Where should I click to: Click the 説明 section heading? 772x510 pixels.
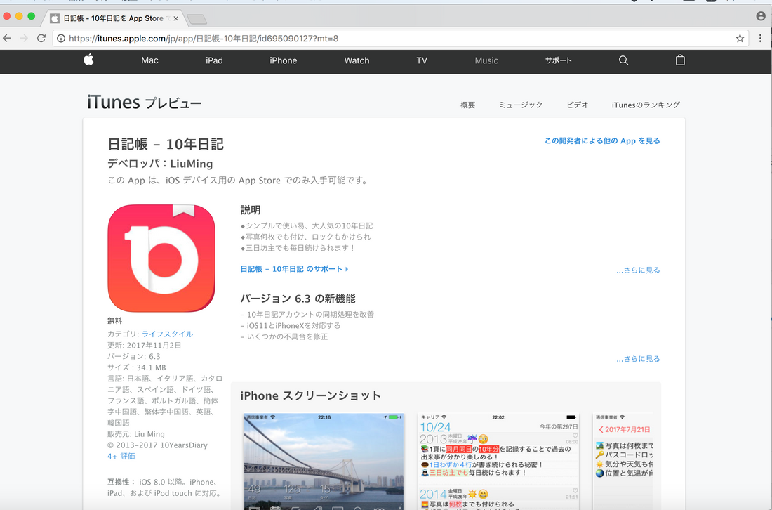point(250,210)
